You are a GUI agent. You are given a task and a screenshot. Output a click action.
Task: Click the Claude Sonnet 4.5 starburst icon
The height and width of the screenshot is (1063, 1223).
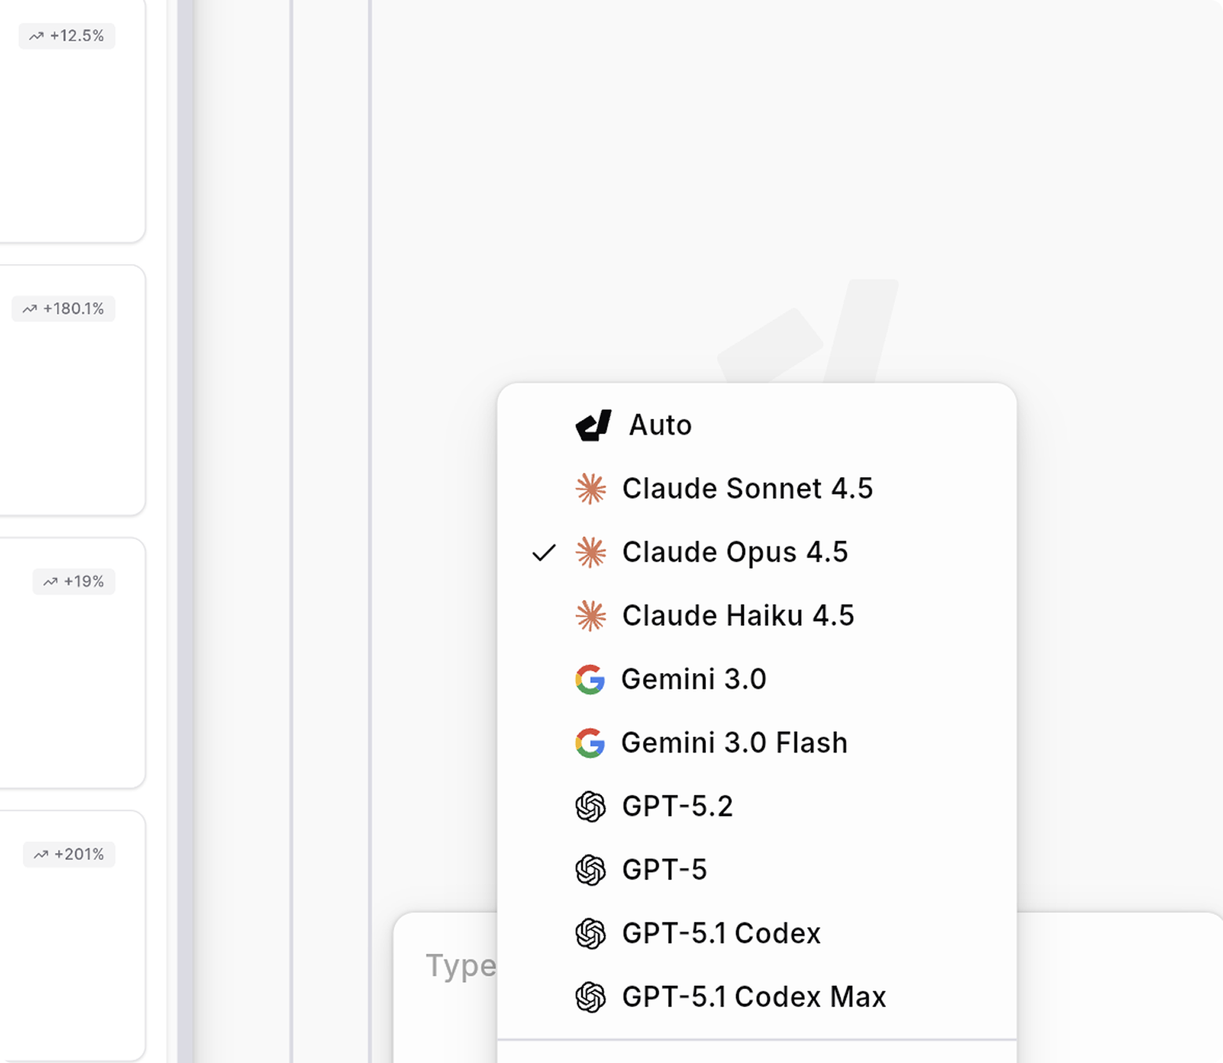coord(591,489)
